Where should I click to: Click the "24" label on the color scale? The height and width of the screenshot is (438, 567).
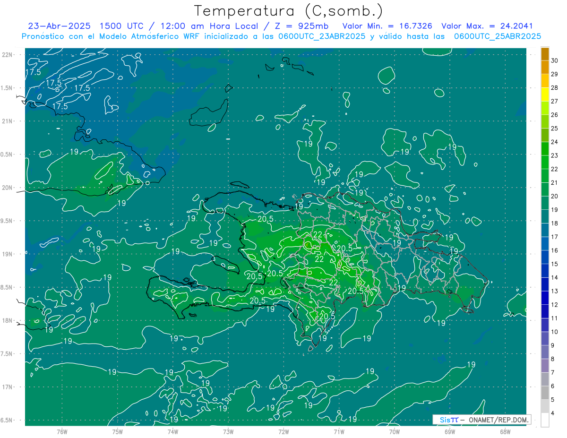(555, 142)
